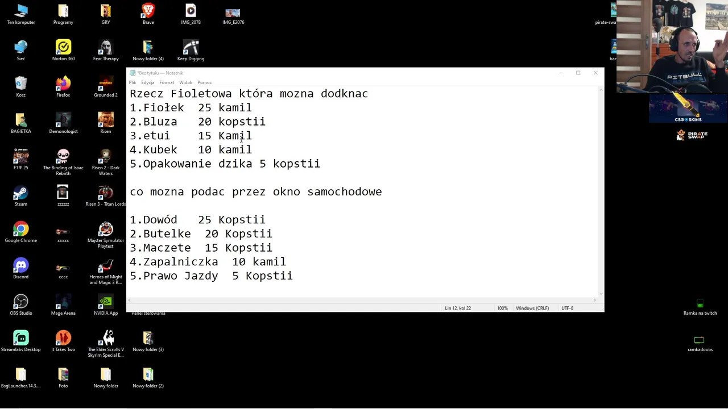Open the Widok menu in Notatnik
The width and height of the screenshot is (728, 409).
click(x=186, y=82)
